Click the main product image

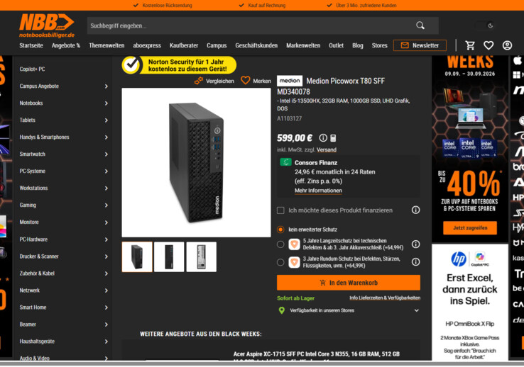[196, 163]
